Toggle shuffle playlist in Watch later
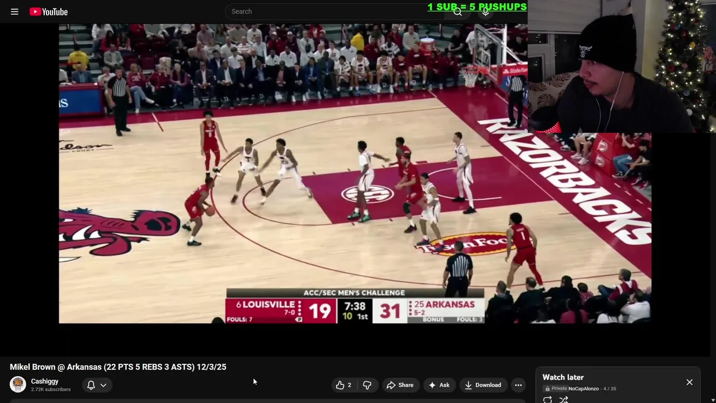Screen dimensions: 716x403 564,400
